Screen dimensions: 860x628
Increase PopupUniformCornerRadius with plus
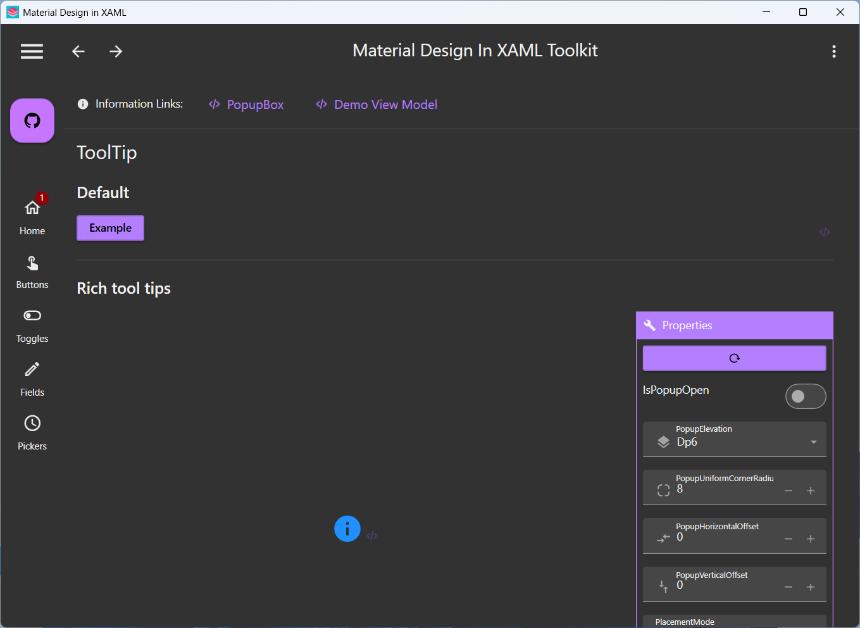tap(811, 491)
